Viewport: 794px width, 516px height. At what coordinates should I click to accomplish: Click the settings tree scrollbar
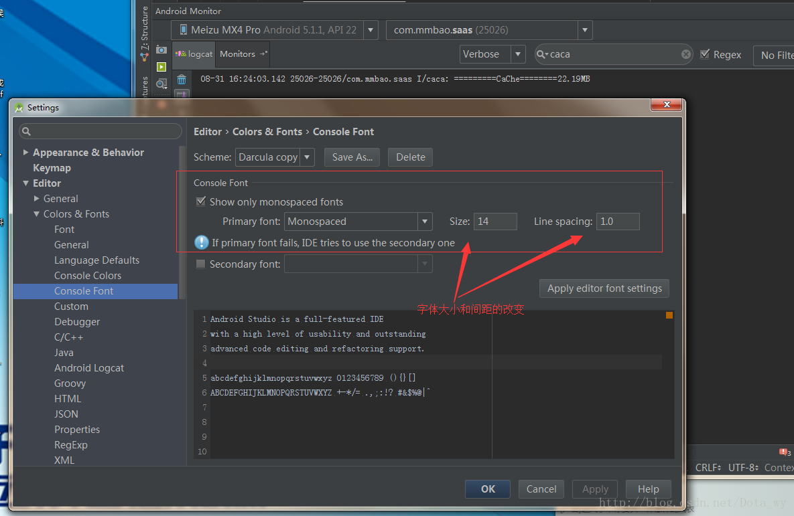pos(182,223)
